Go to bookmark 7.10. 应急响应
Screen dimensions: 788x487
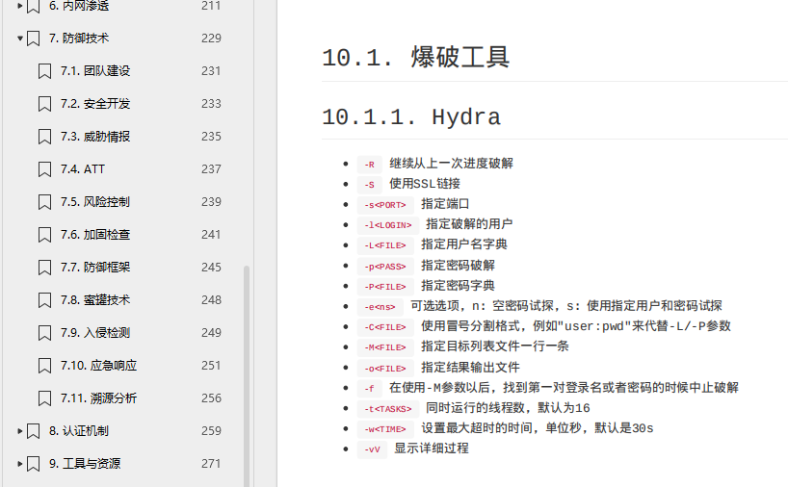pyautogui.click(x=99, y=365)
